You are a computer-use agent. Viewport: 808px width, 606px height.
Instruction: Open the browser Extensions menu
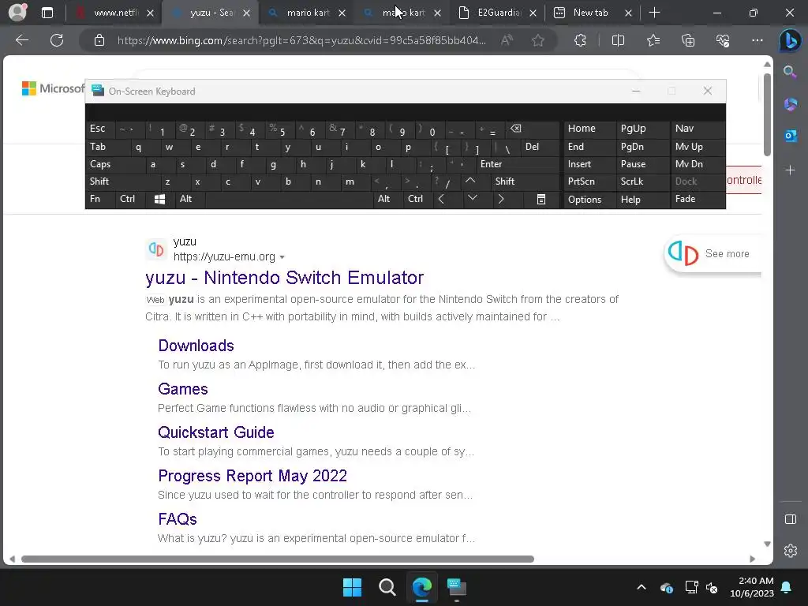point(580,40)
